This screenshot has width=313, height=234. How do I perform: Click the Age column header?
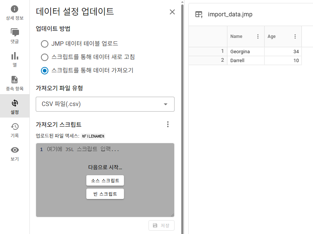coord(283,36)
